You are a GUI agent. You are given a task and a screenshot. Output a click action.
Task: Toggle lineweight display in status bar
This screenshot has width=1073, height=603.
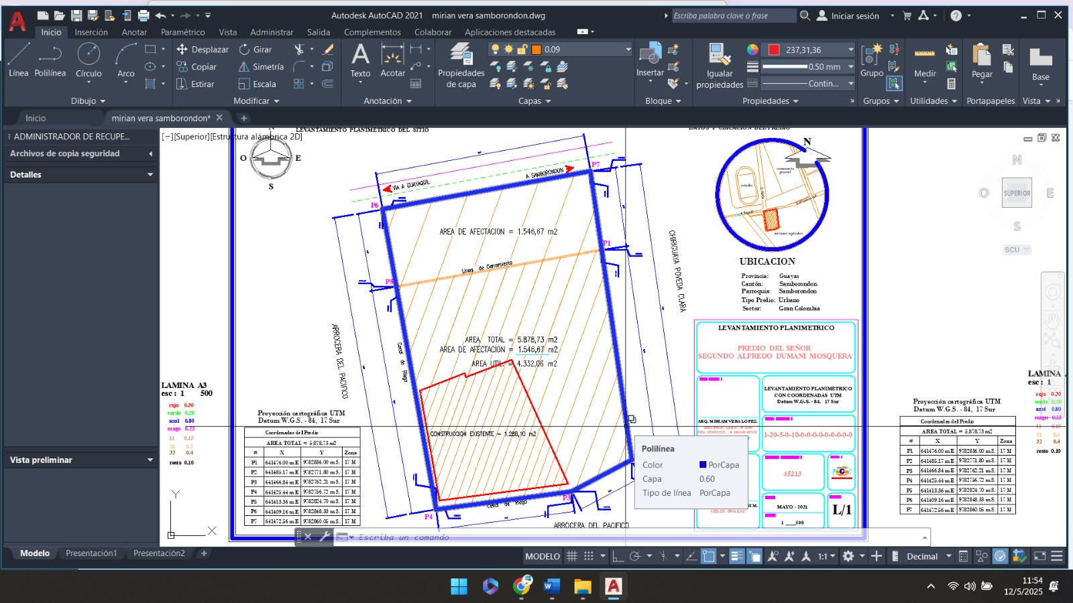click(x=736, y=556)
